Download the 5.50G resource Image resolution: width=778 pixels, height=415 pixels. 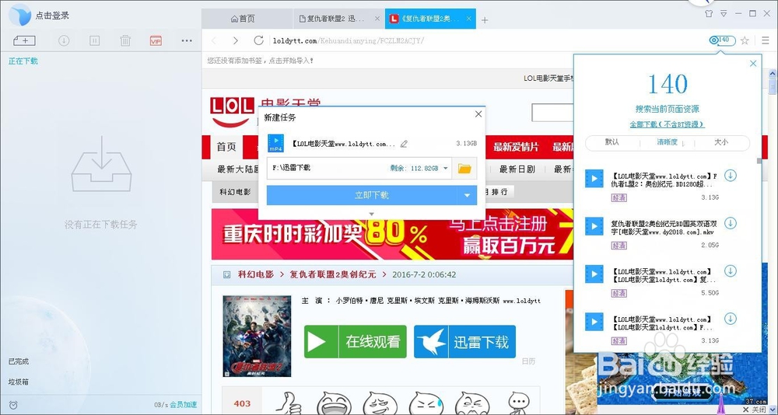click(731, 270)
